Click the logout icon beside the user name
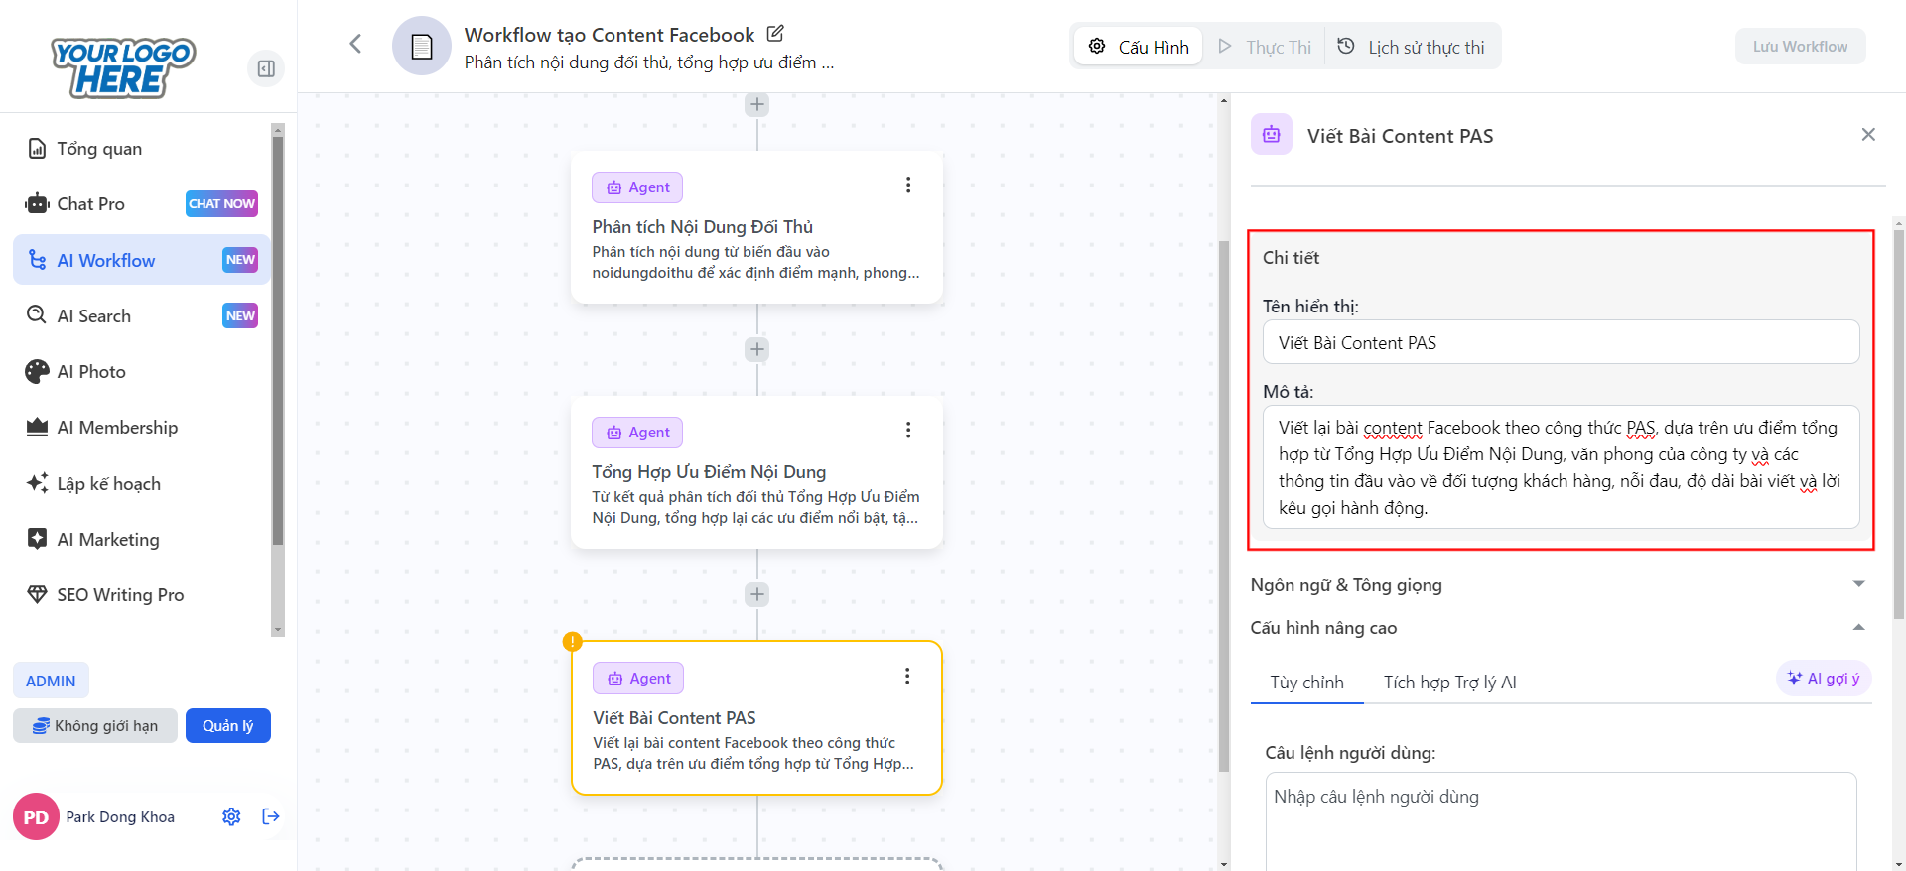The width and height of the screenshot is (1906, 871). pos(271,816)
